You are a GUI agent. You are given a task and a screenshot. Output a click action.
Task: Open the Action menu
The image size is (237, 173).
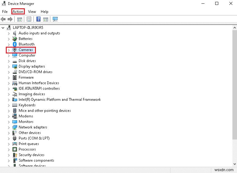pos(18,12)
